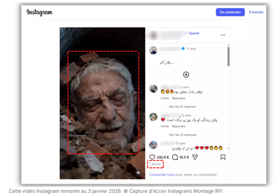Click the video of the elderly man

[103, 103]
